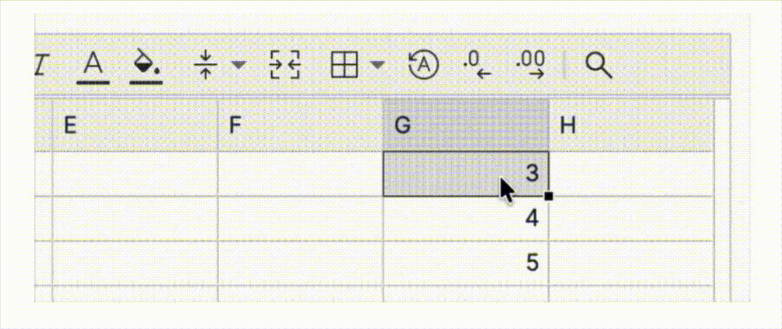The height and width of the screenshot is (329, 782).
Task: Open the search magnifier tool
Action: coord(598,65)
